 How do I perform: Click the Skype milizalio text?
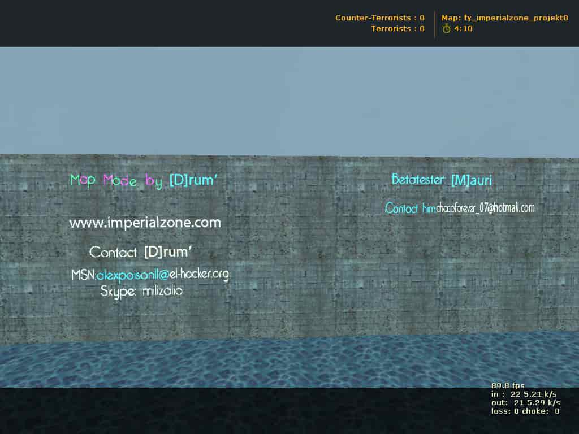tap(141, 291)
